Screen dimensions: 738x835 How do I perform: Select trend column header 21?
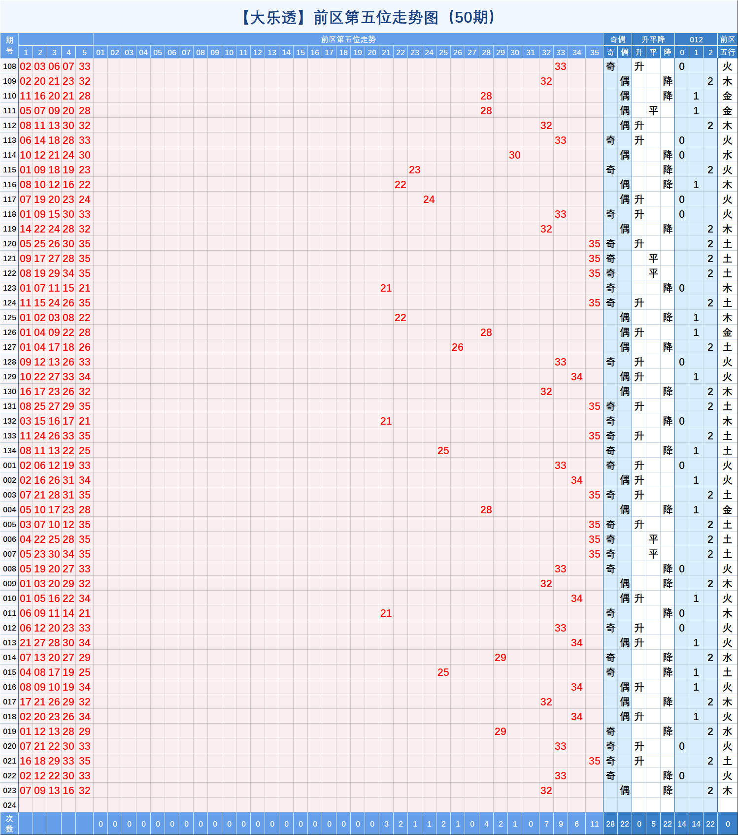coord(386,52)
